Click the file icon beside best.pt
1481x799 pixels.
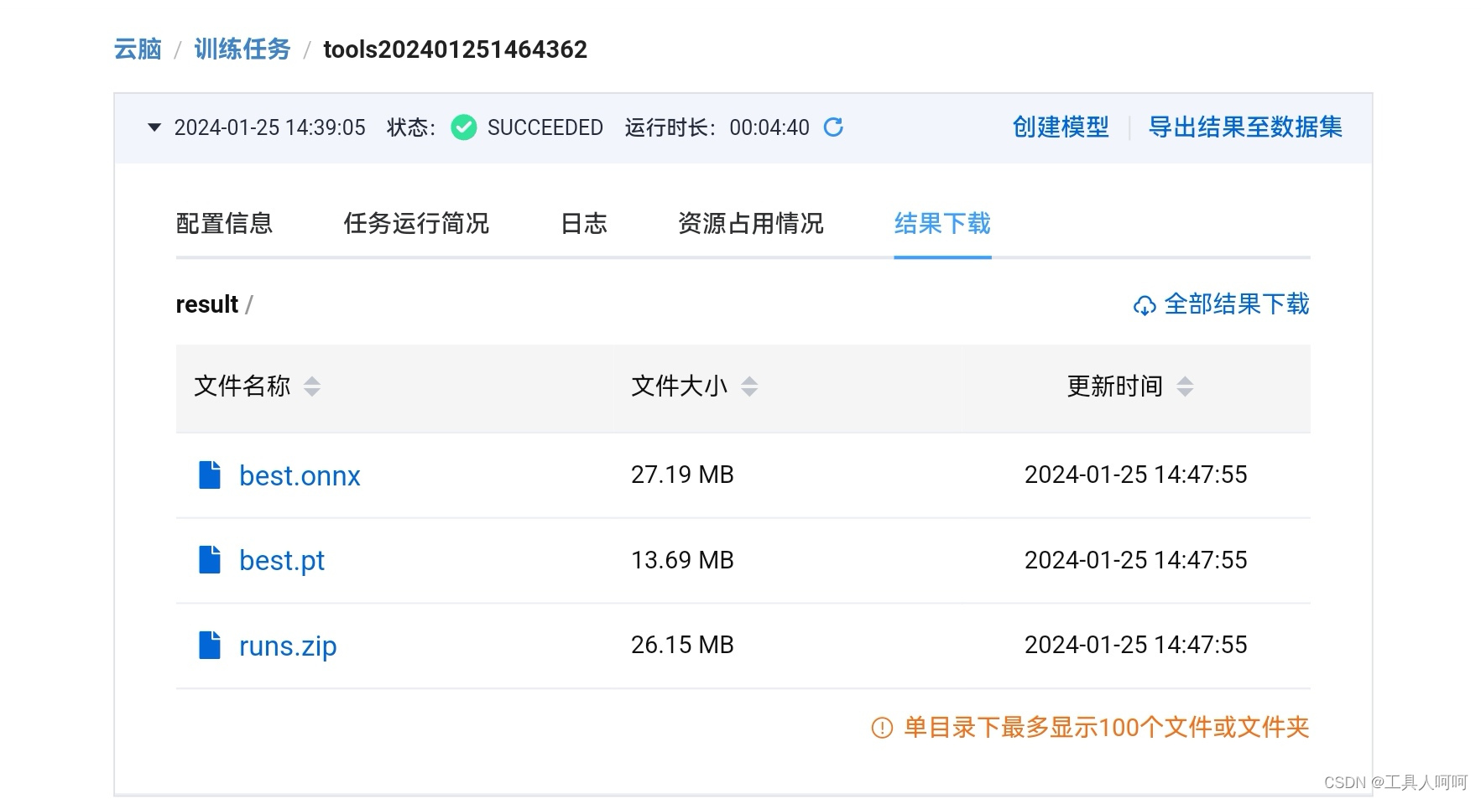point(210,559)
